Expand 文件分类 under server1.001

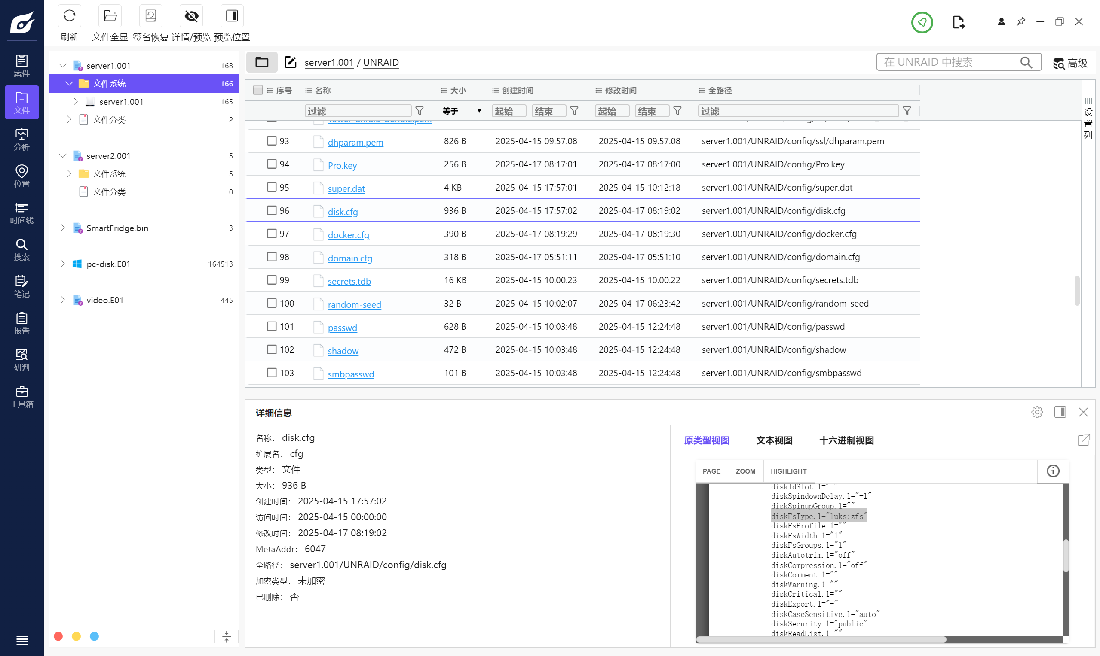pos(69,120)
